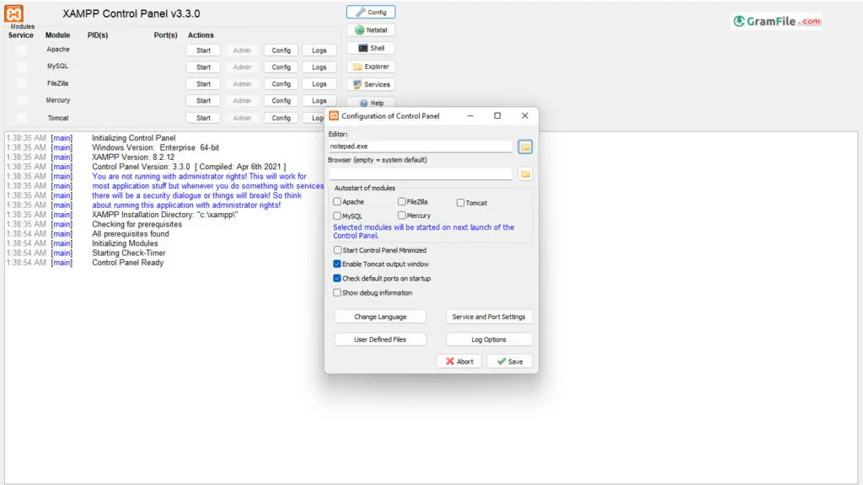The image size is (863, 485).
Task: Check Start Control Panel Minimized
Action: click(337, 250)
